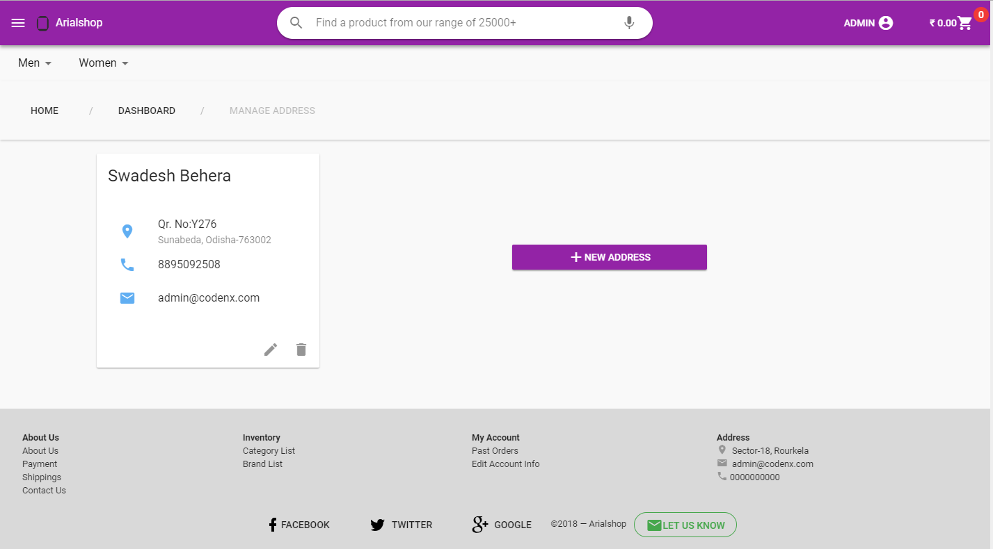Click the microphone icon for voice search

(628, 22)
